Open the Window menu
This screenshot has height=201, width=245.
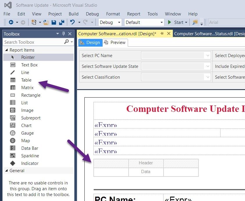coord(173,14)
